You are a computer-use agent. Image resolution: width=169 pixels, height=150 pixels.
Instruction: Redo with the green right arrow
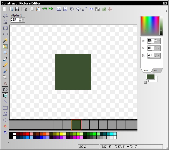[x=51, y=9]
